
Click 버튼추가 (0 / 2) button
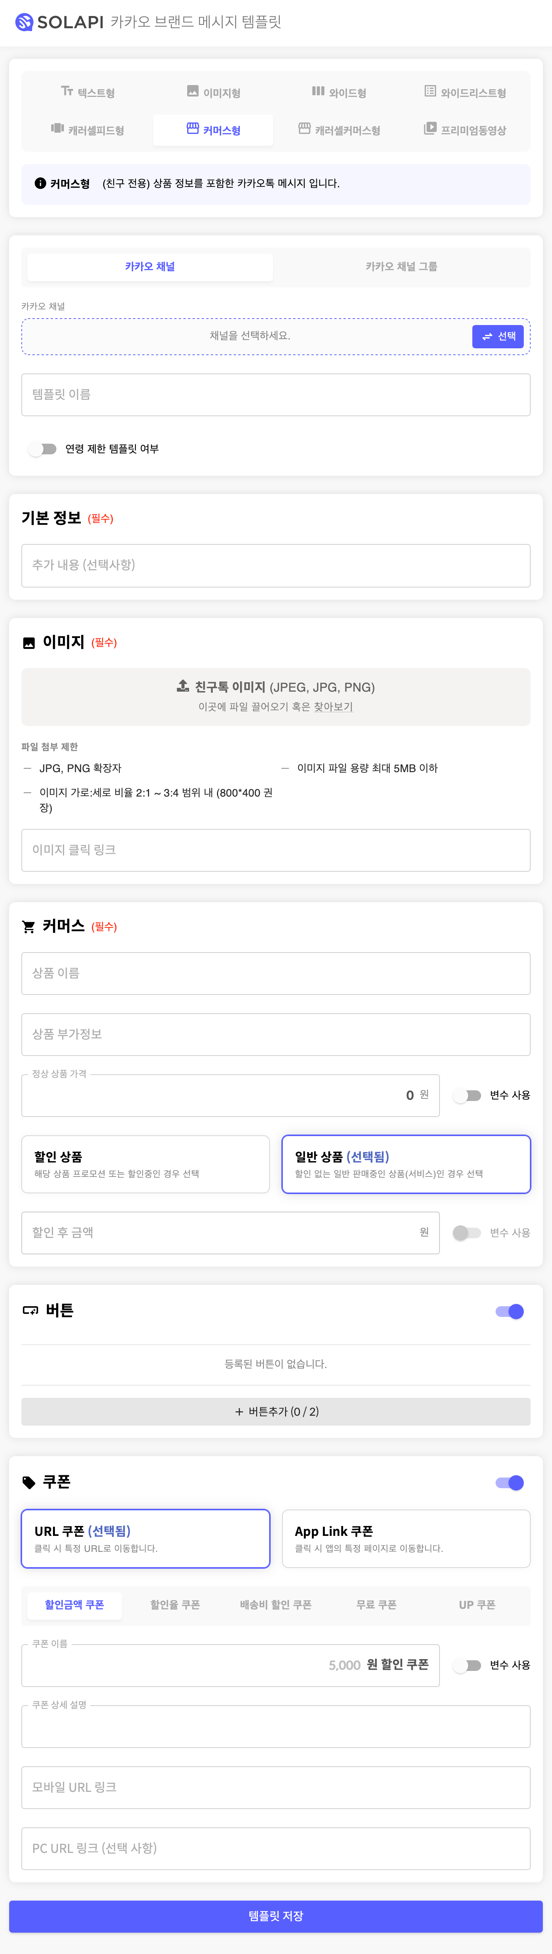(276, 1412)
